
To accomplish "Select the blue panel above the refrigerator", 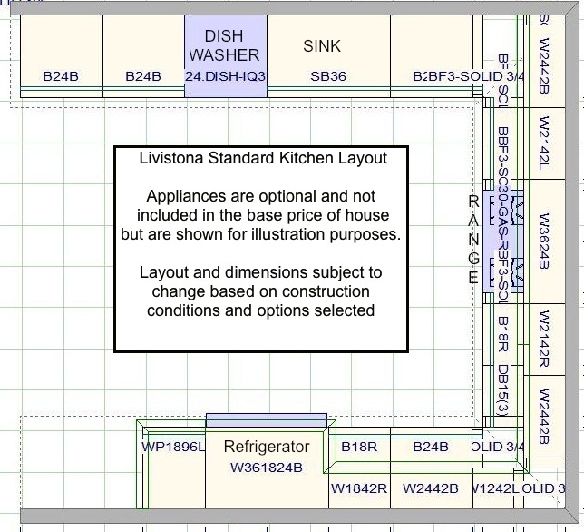I will coord(266,419).
